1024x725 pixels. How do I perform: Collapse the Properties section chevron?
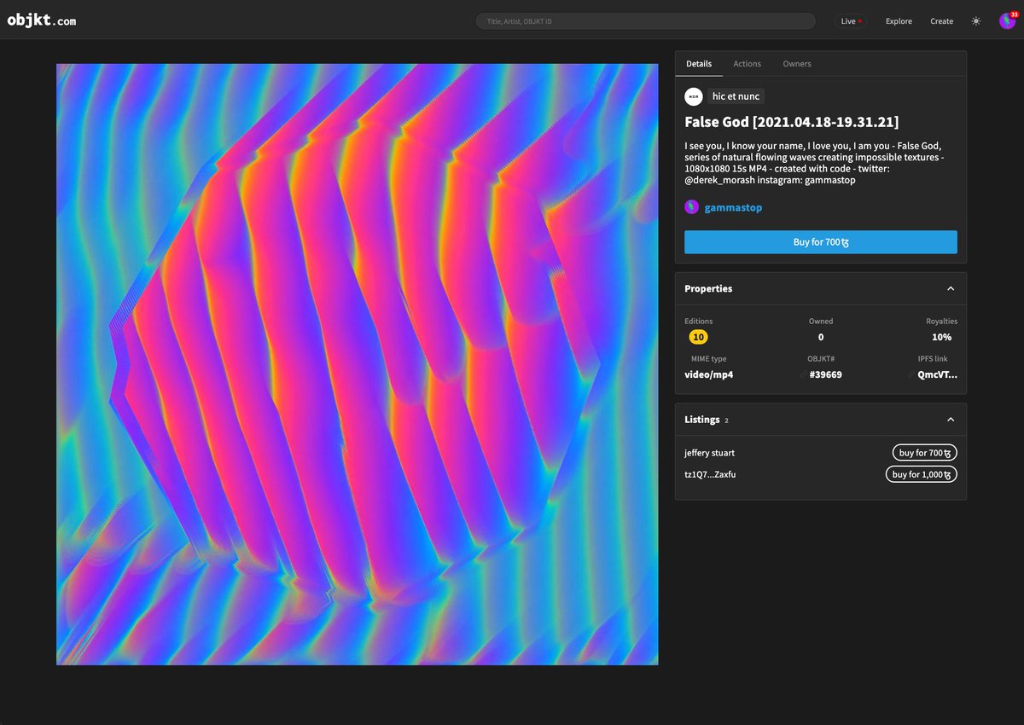pyautogui.click(x=951, y=289)
